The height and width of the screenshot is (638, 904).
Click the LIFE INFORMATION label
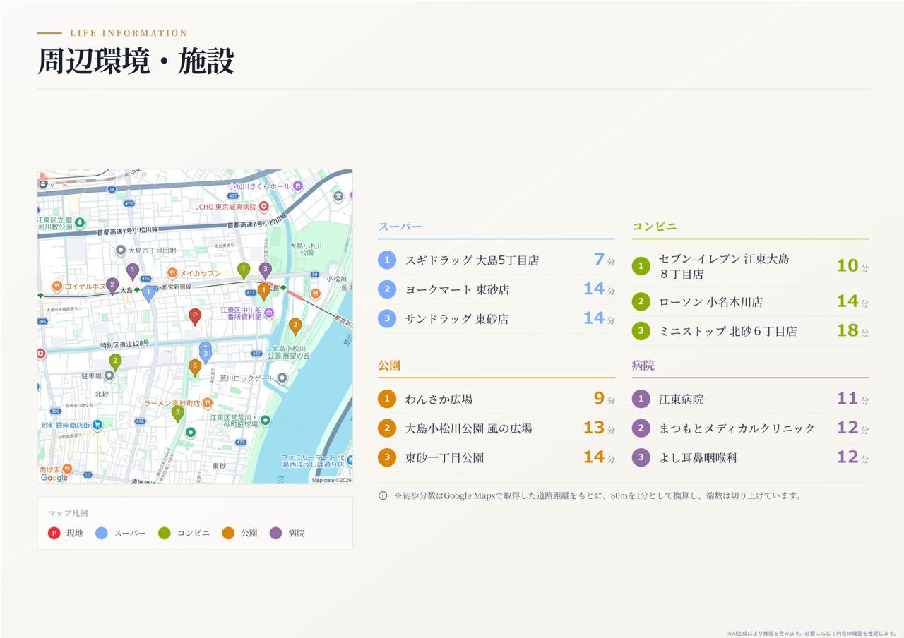pyautogui.click(x=129, y=33)
